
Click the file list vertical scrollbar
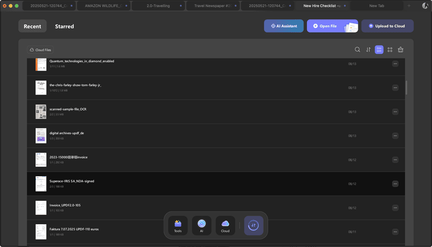pyautogui.click(x=406, y=88)
